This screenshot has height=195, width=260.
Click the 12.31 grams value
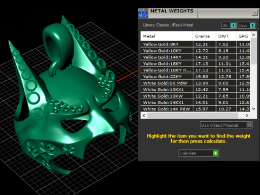point(201,44)
